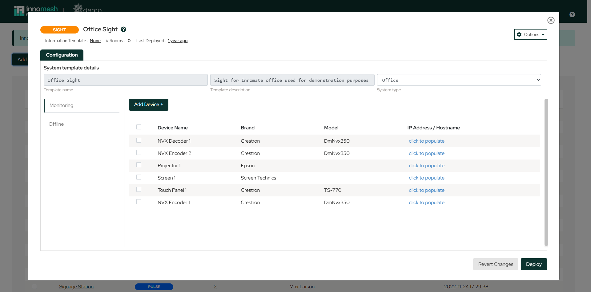Check the Touch Panel 1 row checkbox
This screenshot has width=591, height=292.
tap(139, 190)
